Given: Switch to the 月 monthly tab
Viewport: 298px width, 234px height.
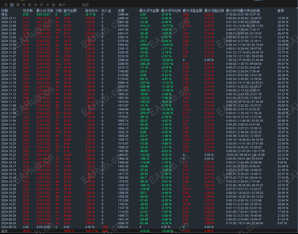Looking at the screenshot, I should 24,5.
